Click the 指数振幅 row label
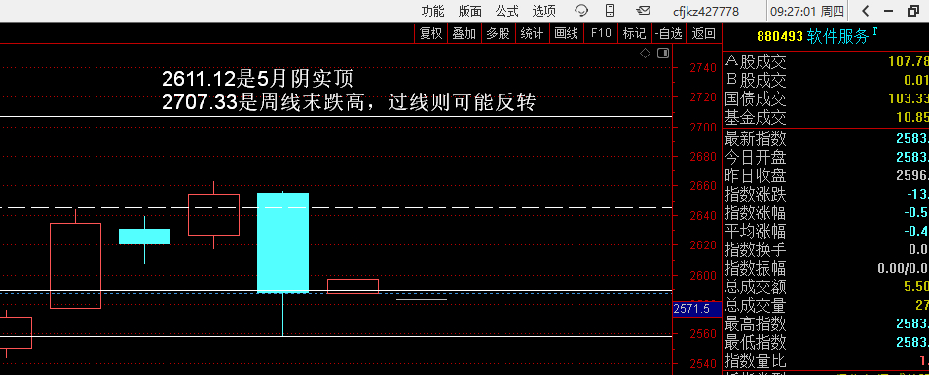 click(756, 268)
